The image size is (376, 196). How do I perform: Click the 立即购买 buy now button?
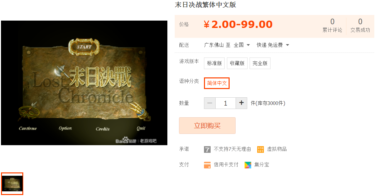(x=207, y=125)
